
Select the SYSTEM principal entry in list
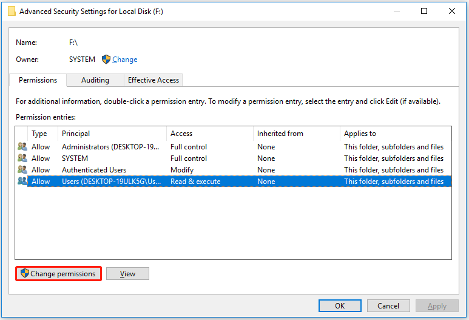point(75,158)
